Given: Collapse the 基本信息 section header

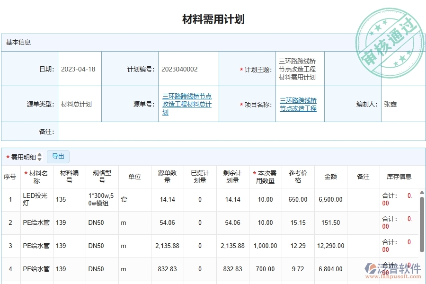Looking at the screenshot, I should coord(17,42).
